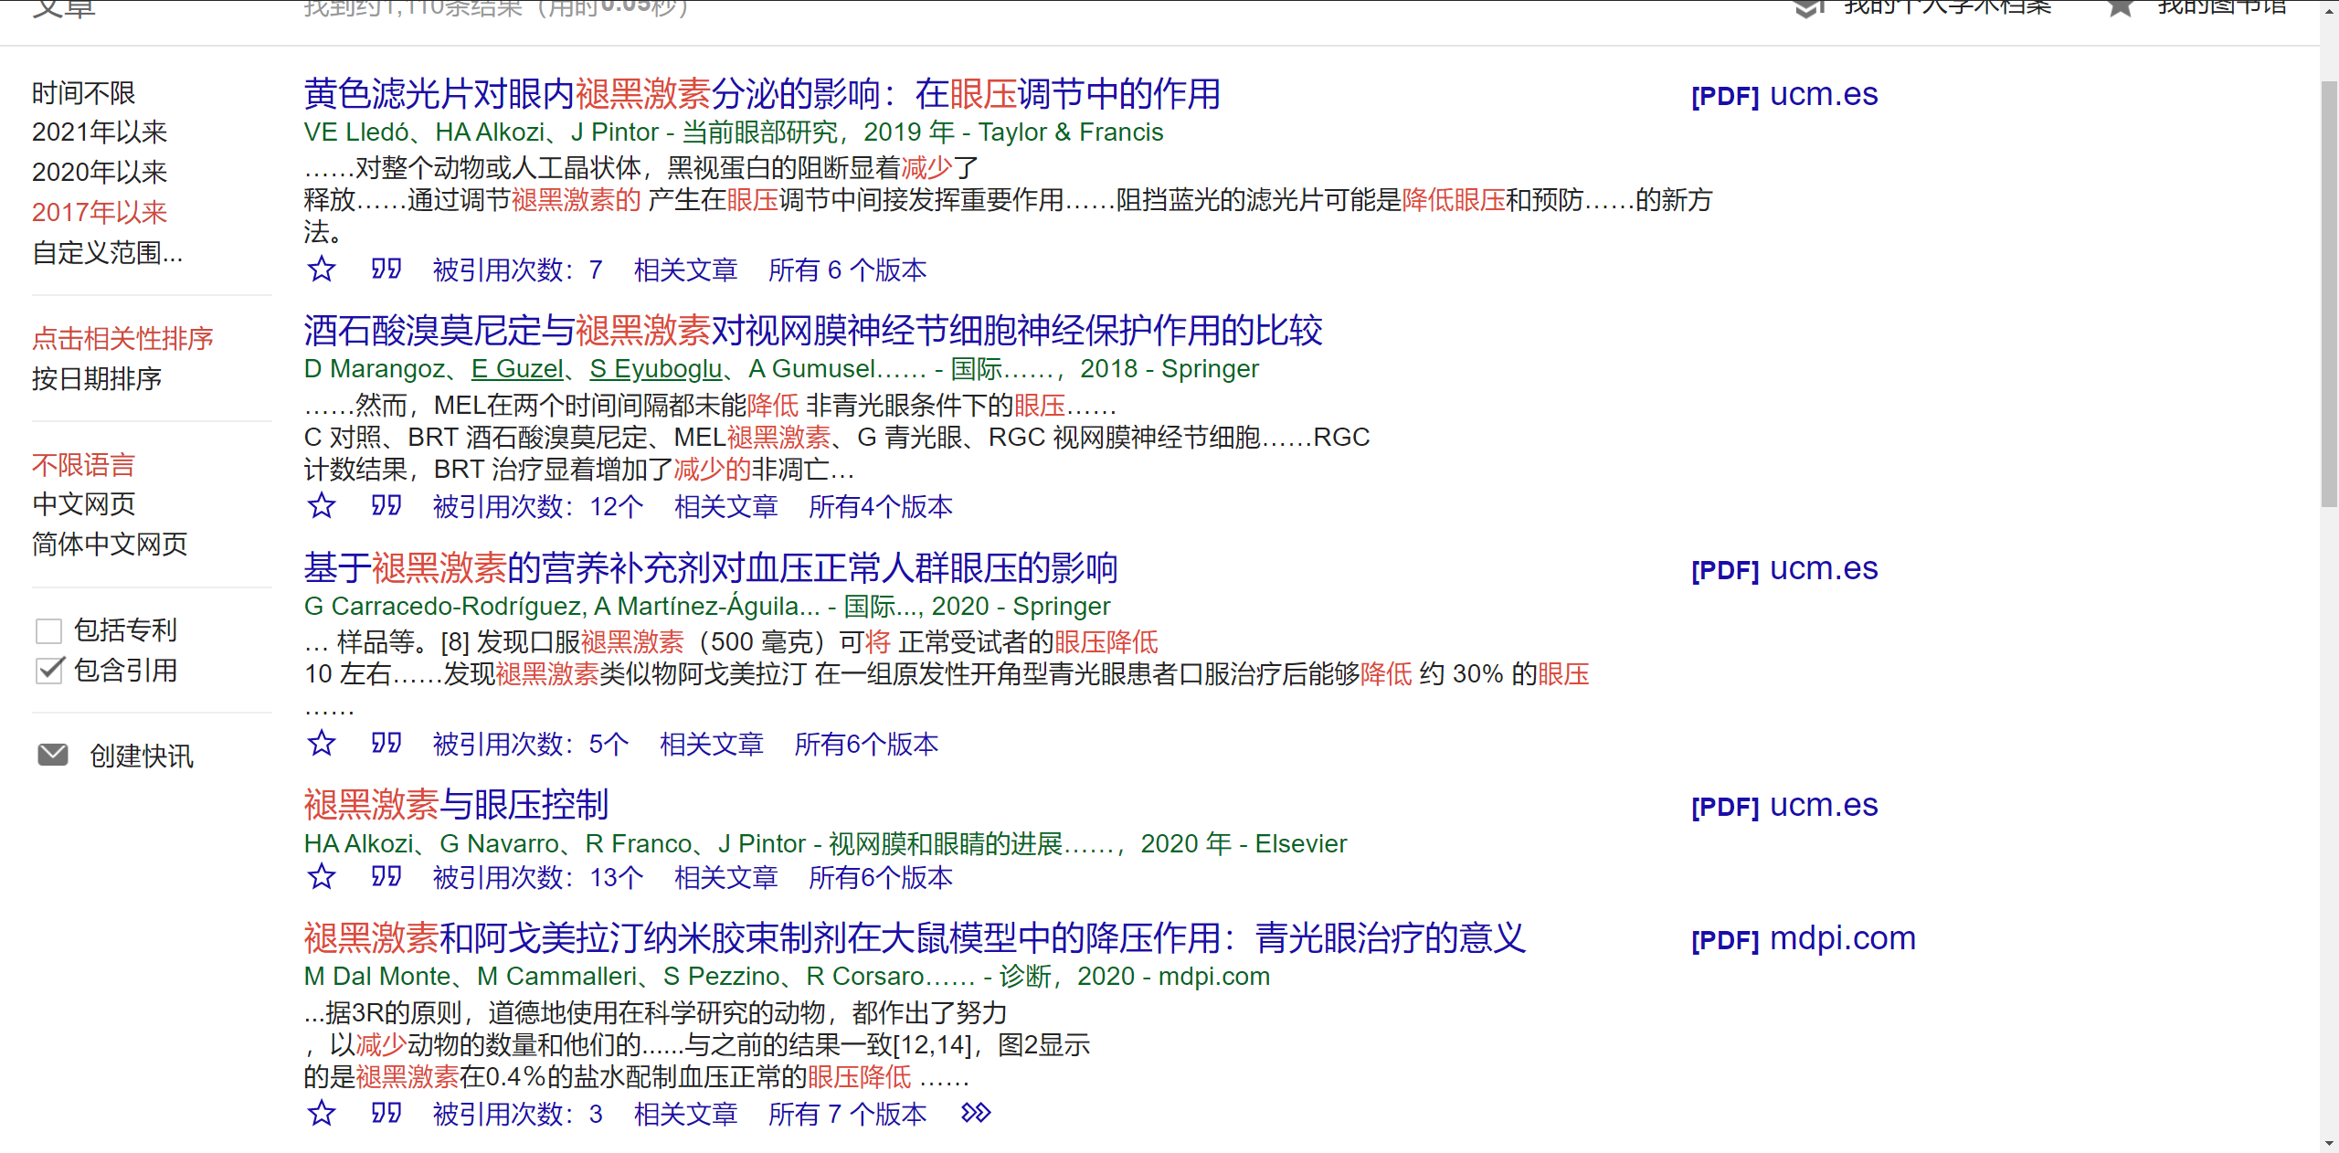Open the mdpi.com PDF link
The width and height of the screenshot is (2339, 1153).
[x=1803, y=939]
